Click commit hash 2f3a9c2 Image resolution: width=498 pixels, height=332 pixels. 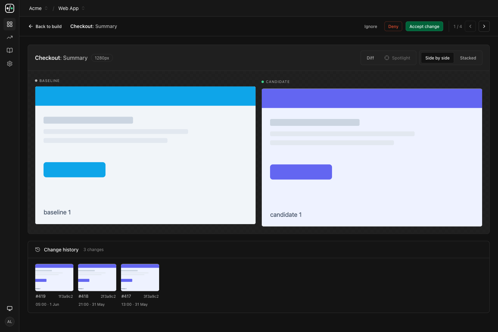108,296
